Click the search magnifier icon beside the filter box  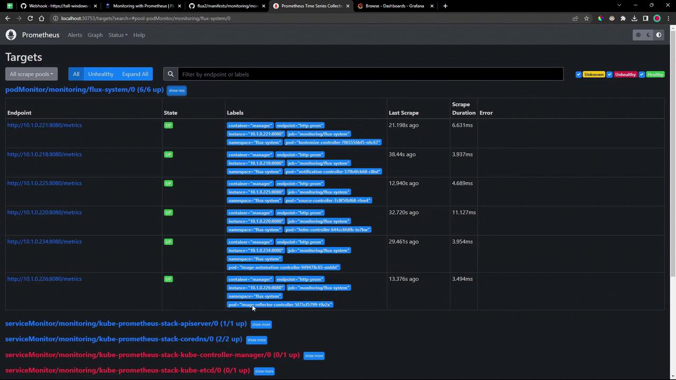coord(171,74)
